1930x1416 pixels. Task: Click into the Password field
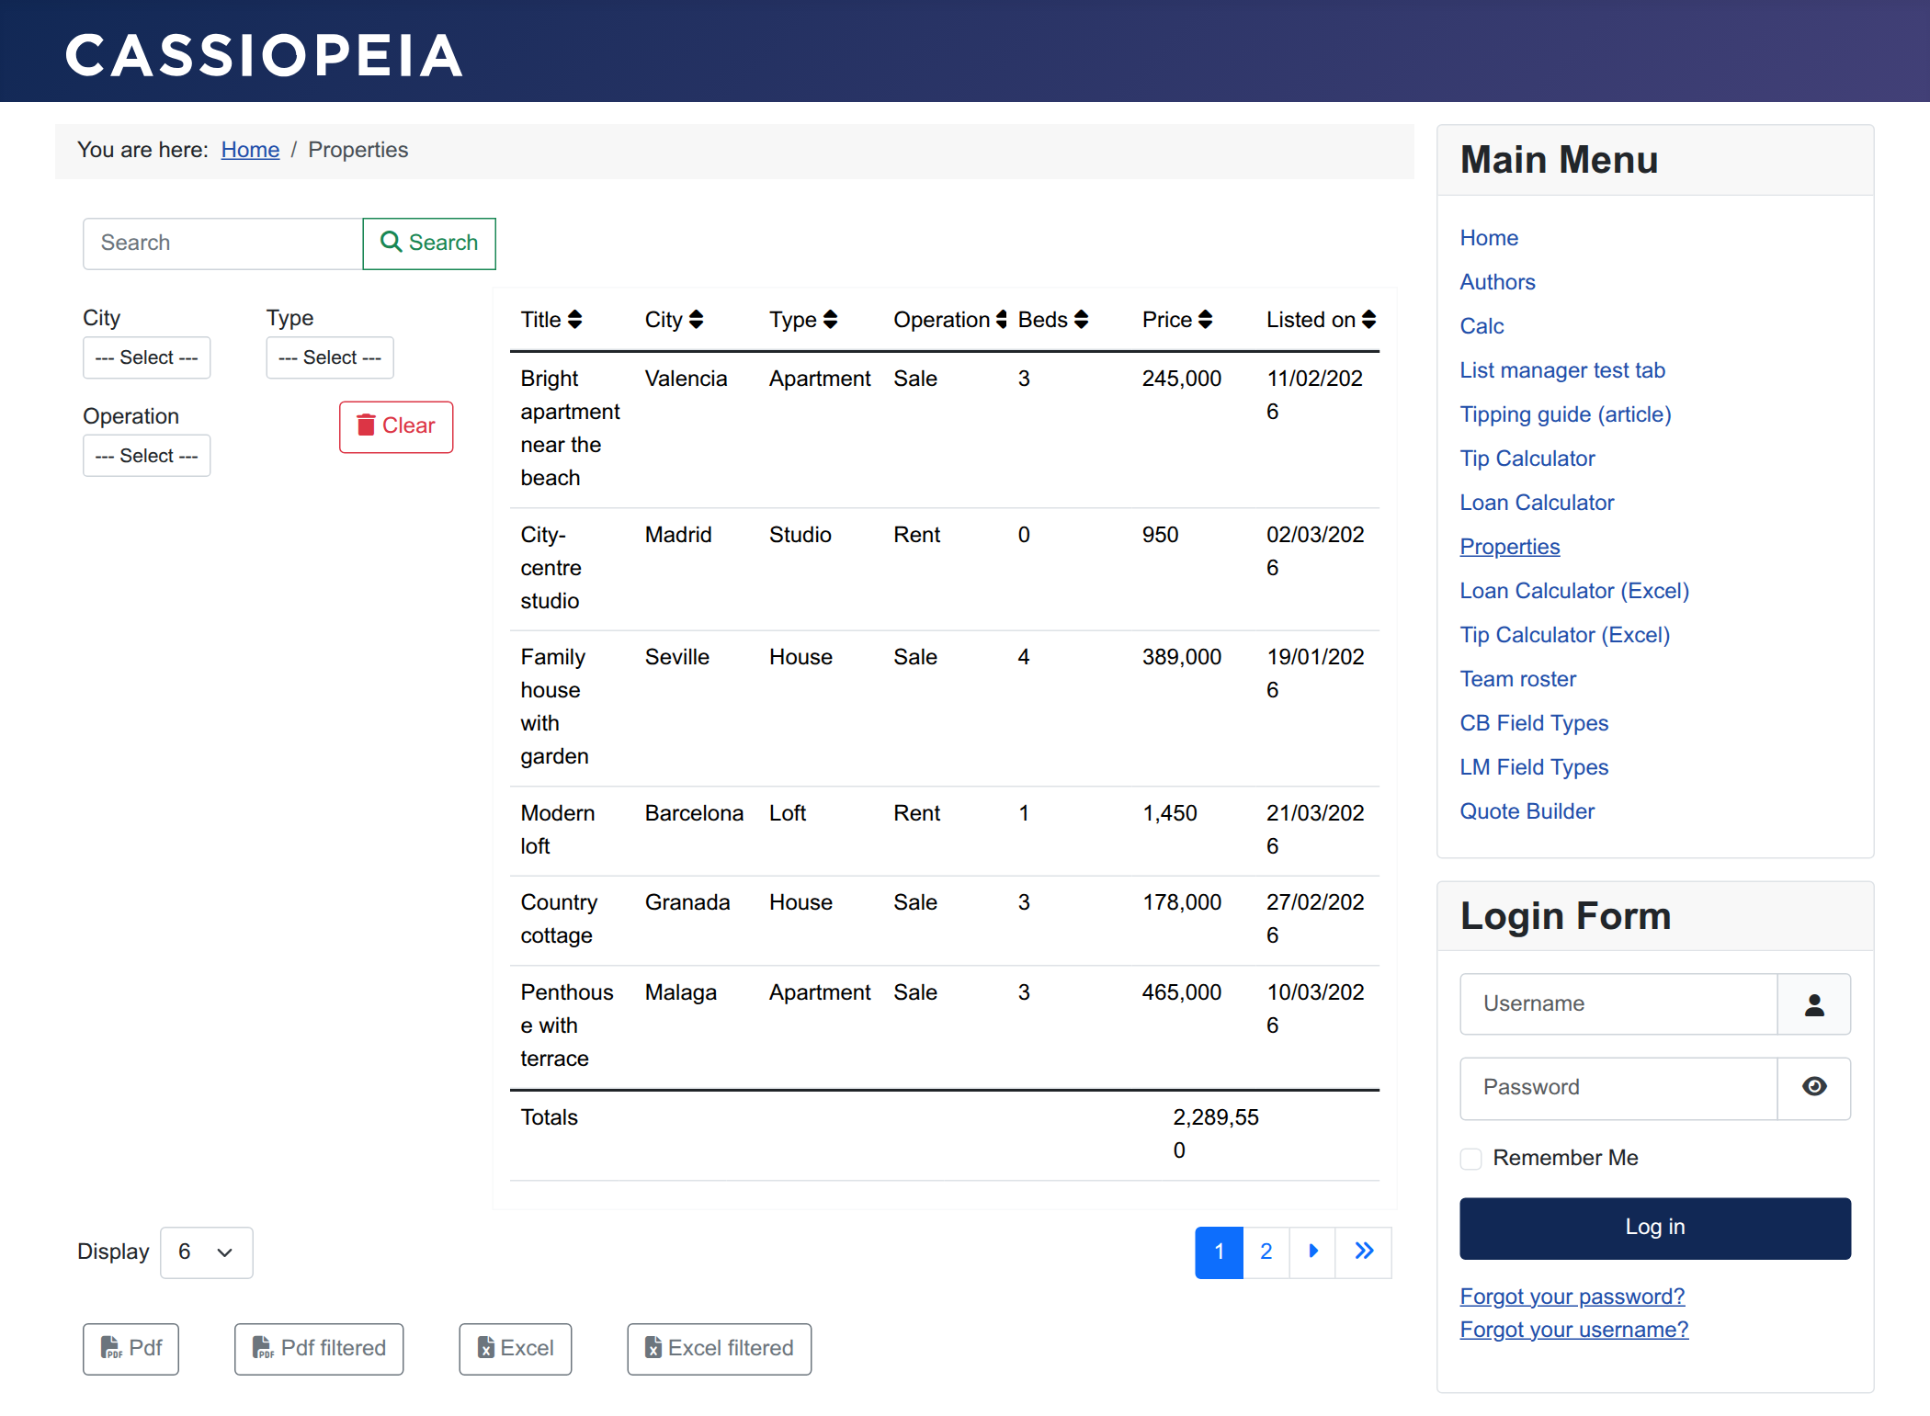1619,1088
